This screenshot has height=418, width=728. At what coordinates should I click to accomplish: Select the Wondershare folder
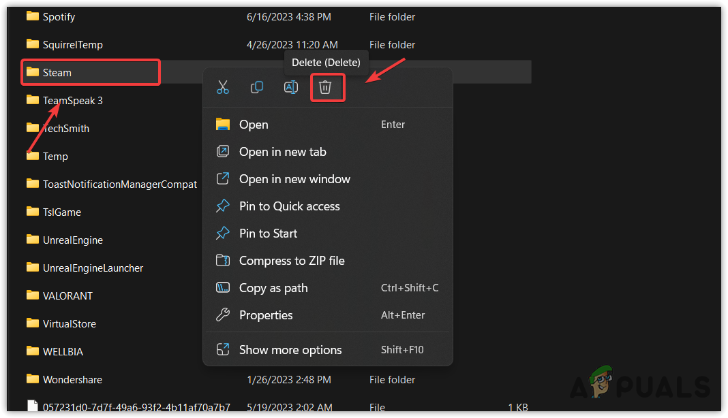coord(72,379)
